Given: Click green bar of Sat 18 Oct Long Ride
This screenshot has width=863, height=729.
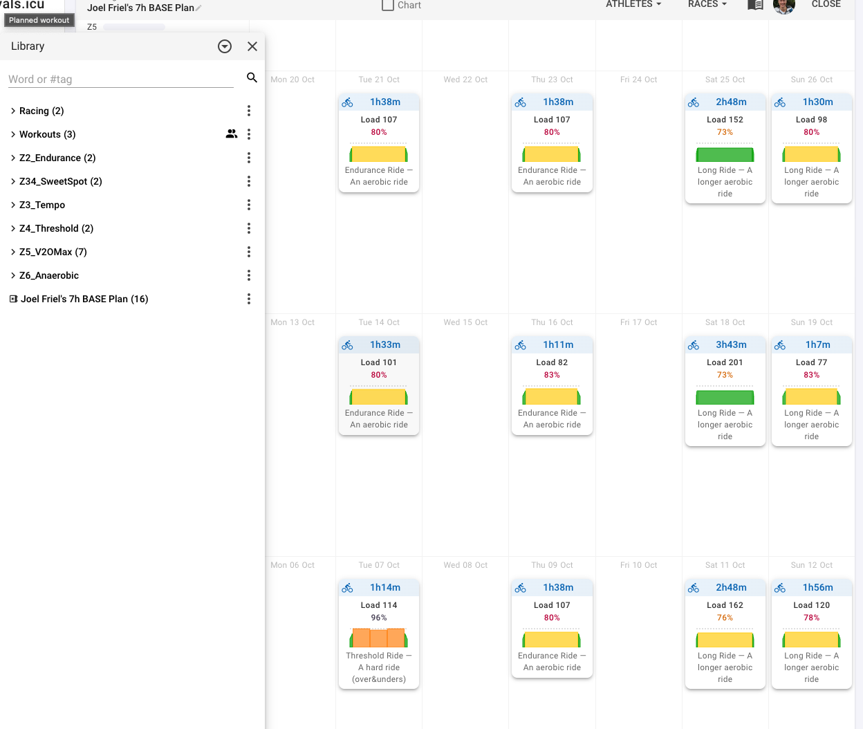Looking at the screenshot, I should (725, 397).
